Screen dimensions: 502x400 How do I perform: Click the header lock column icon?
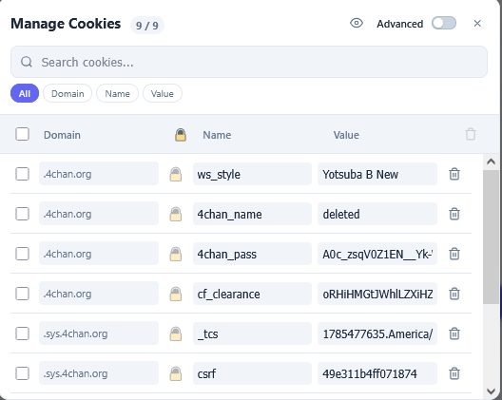181,135
